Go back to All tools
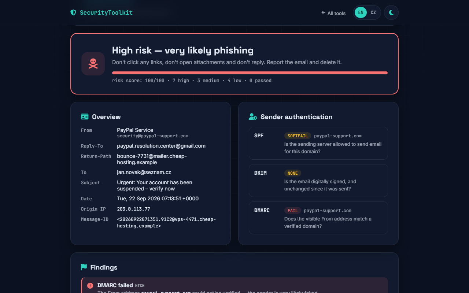469x293 pixels. (x=333, y=13)
